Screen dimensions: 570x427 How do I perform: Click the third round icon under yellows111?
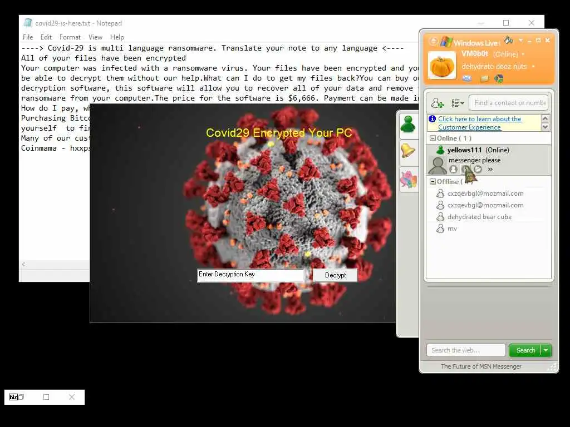pos(478,169)
